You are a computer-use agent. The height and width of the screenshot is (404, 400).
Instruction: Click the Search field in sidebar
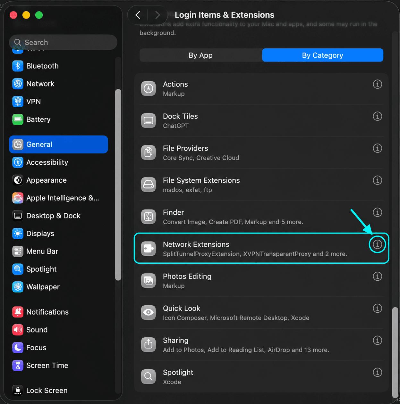[63, 42]
